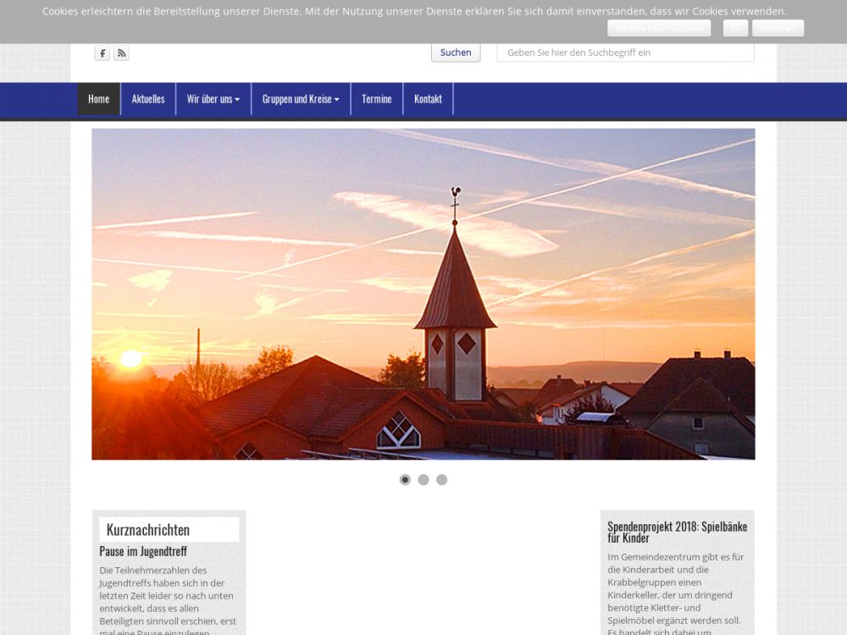847x635 pixels.
Task: Click the Kurznachrichten heading
Action: click(148, 530)
